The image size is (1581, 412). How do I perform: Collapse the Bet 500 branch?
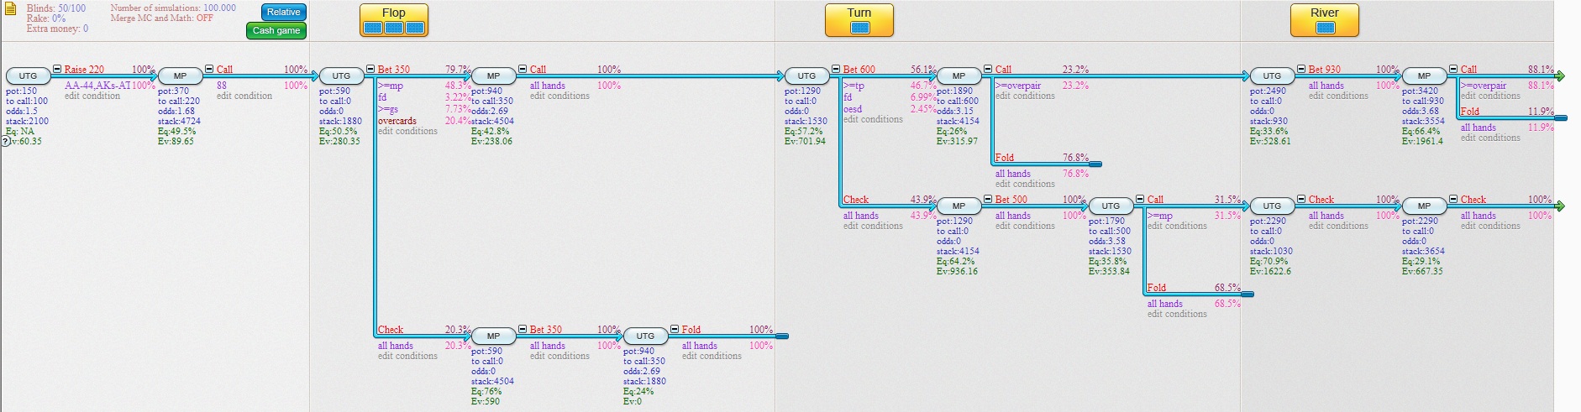tap(988, 199)
